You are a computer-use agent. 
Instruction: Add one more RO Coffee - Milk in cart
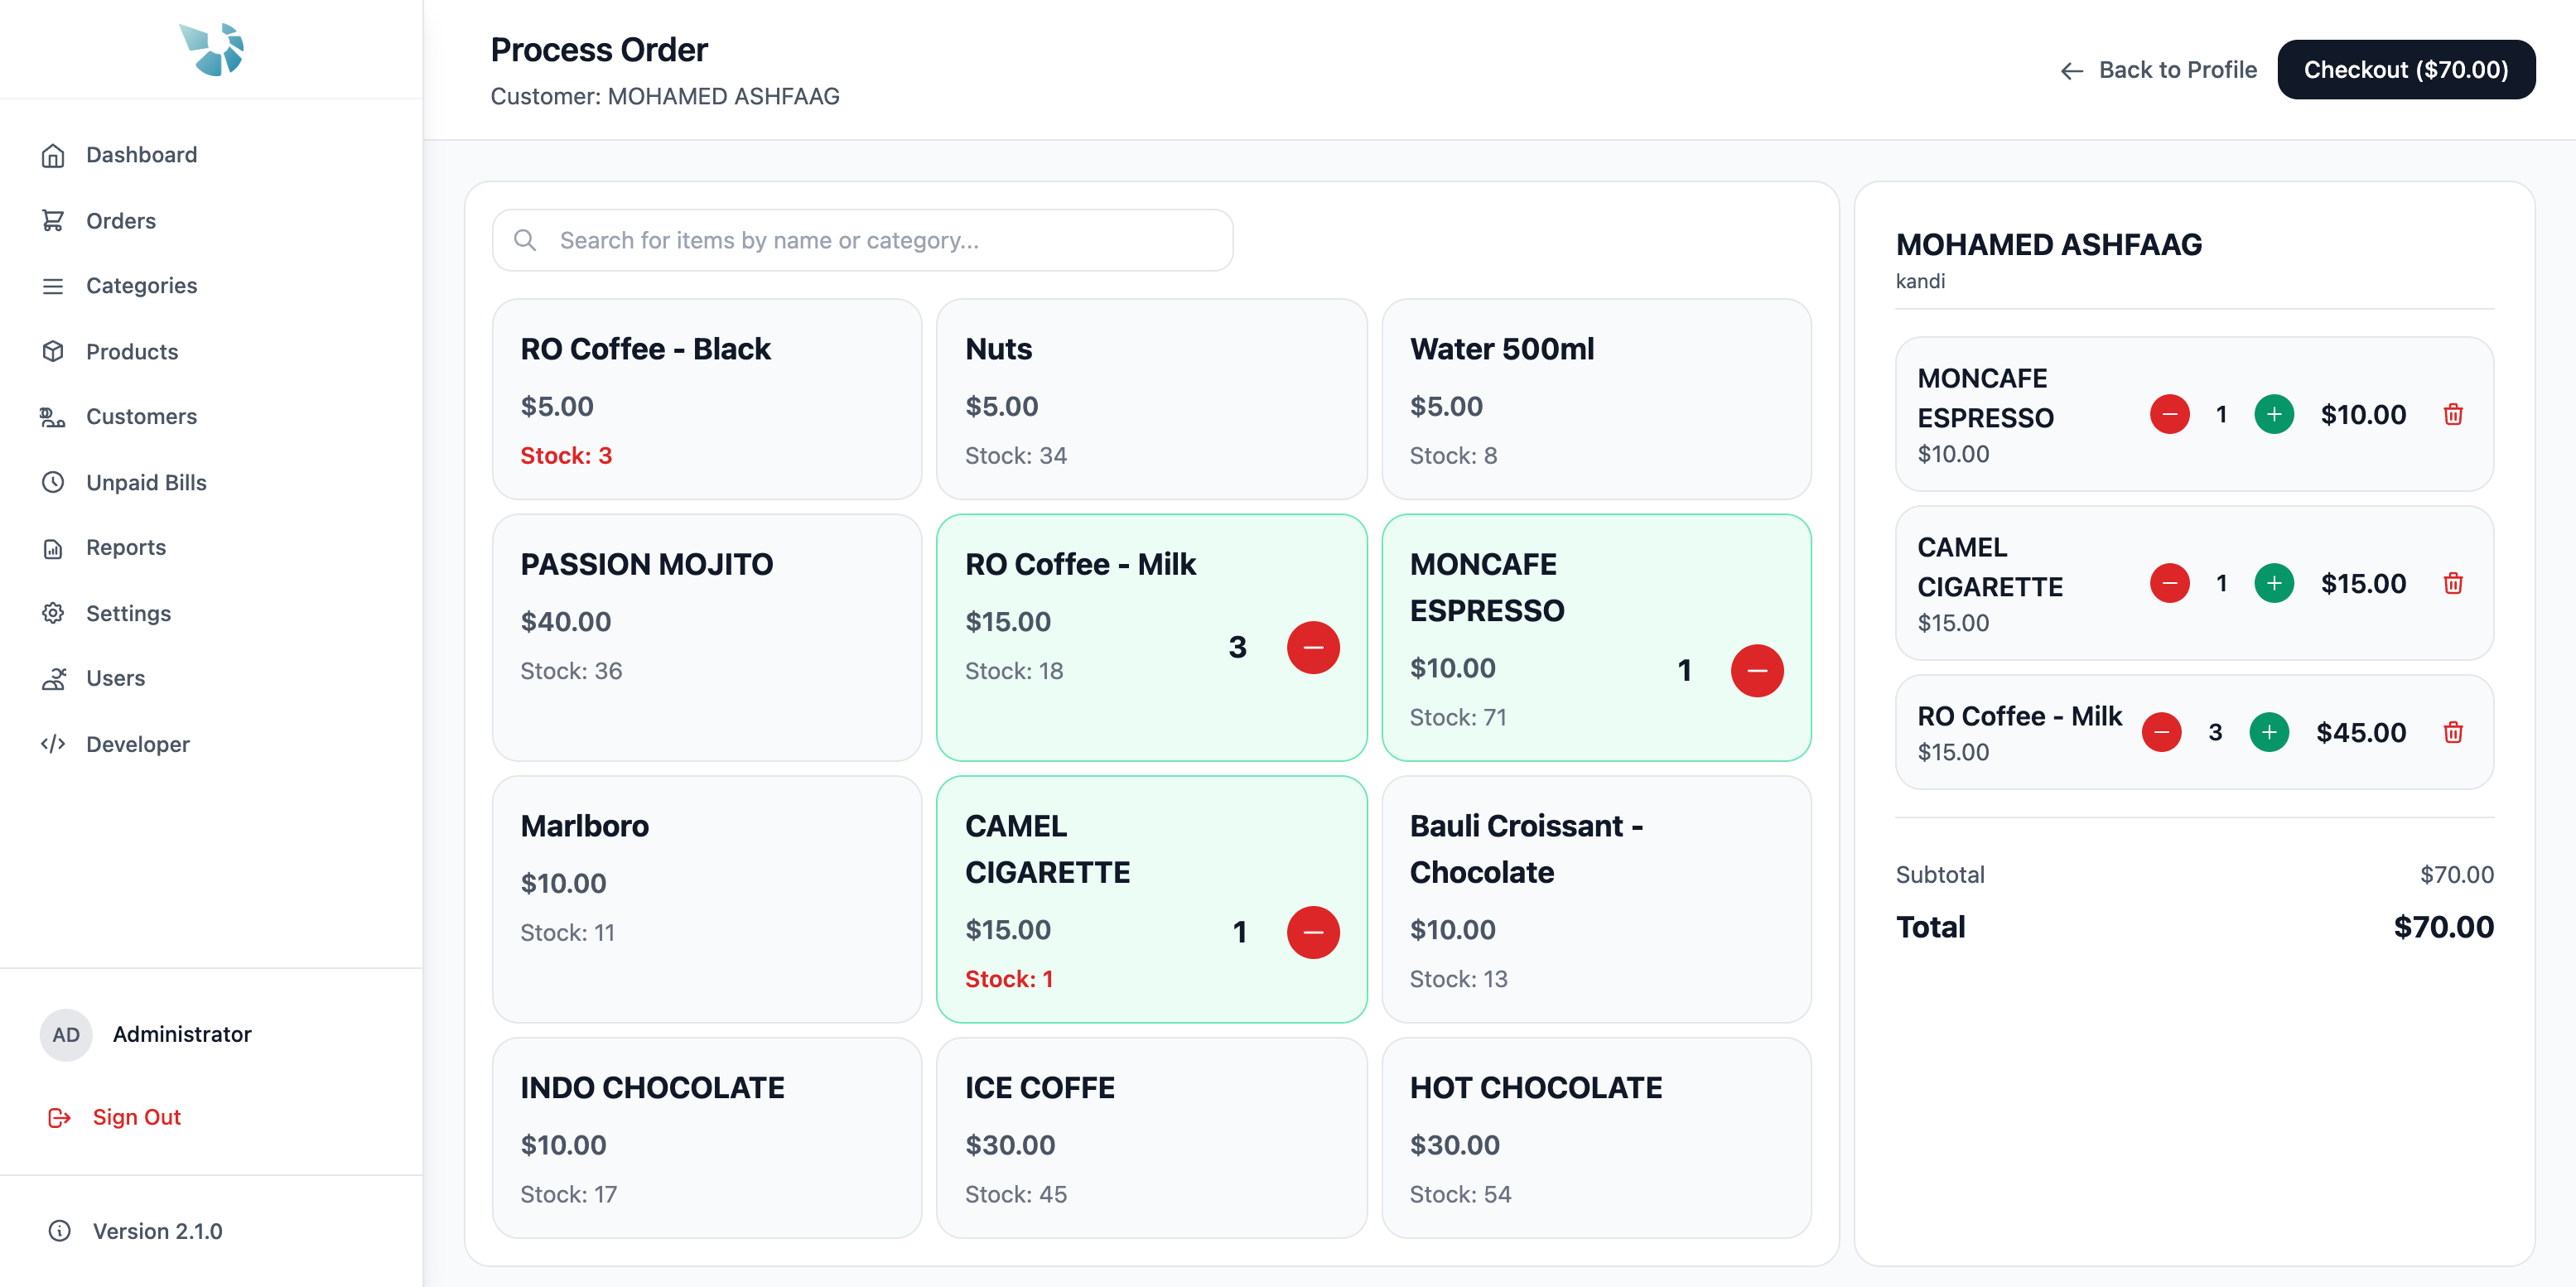[x=2268, y=732]
